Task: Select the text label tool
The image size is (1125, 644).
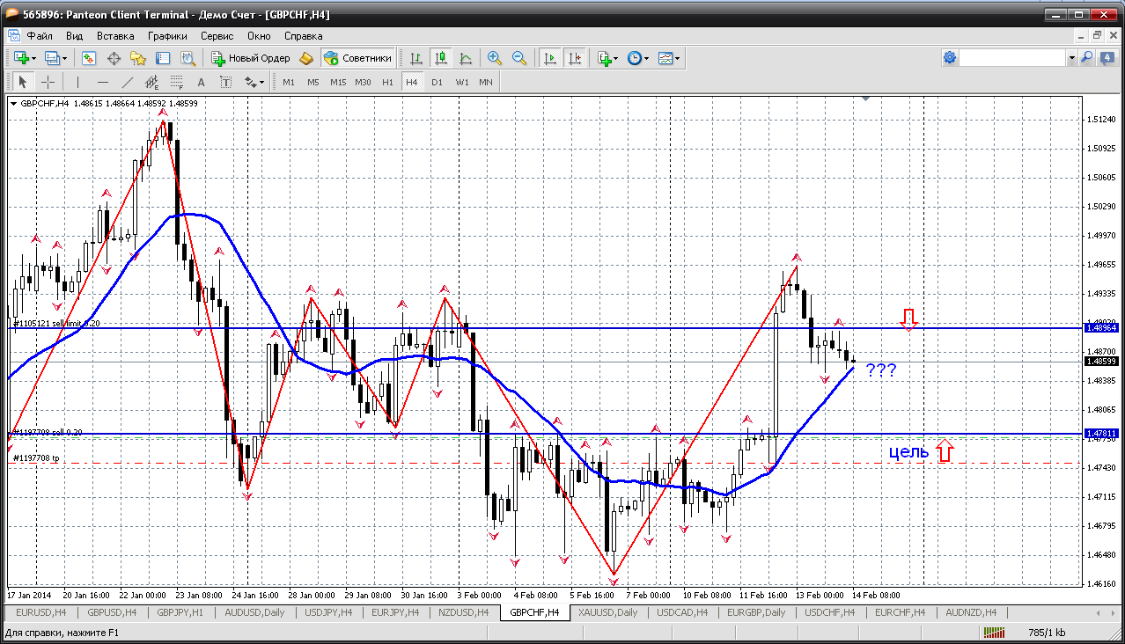Action: (226, 82)
